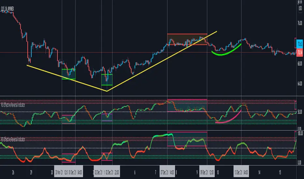Click the lower RSI Effective Reversal Indicator label
The width and height of the screenshot is (304, 179).
13,139
